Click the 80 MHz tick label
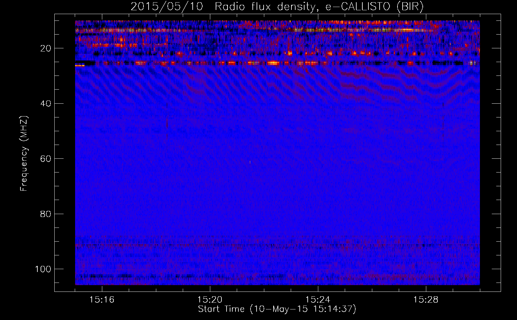 coord(46,214)
